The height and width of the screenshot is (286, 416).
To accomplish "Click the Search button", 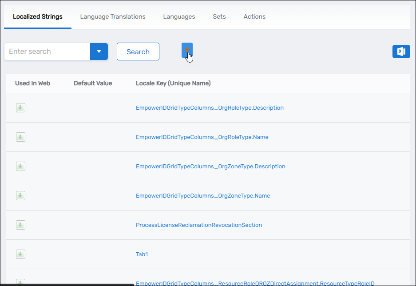I will click(x=138, y=52).
